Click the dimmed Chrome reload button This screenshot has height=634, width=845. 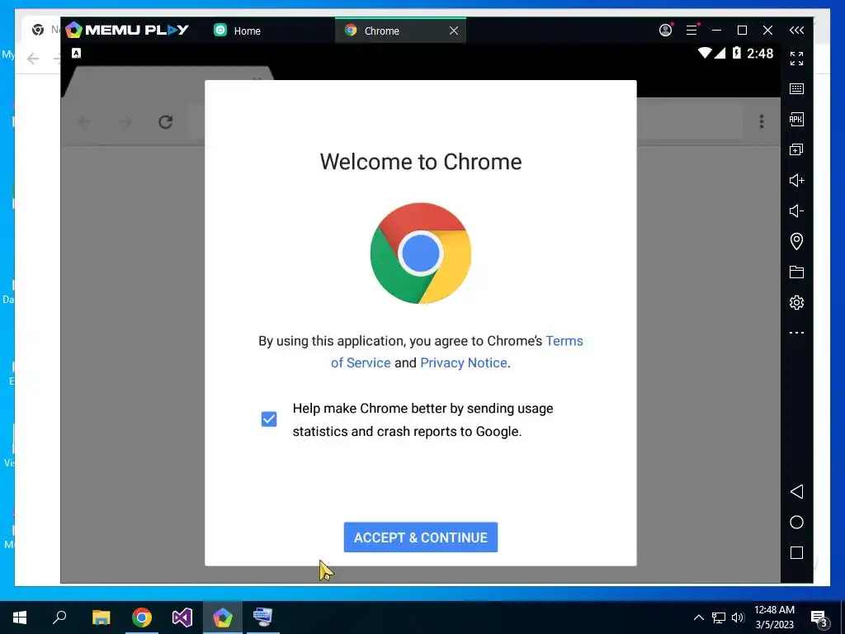165,122
